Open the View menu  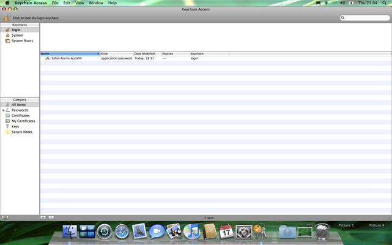point(80,2)
